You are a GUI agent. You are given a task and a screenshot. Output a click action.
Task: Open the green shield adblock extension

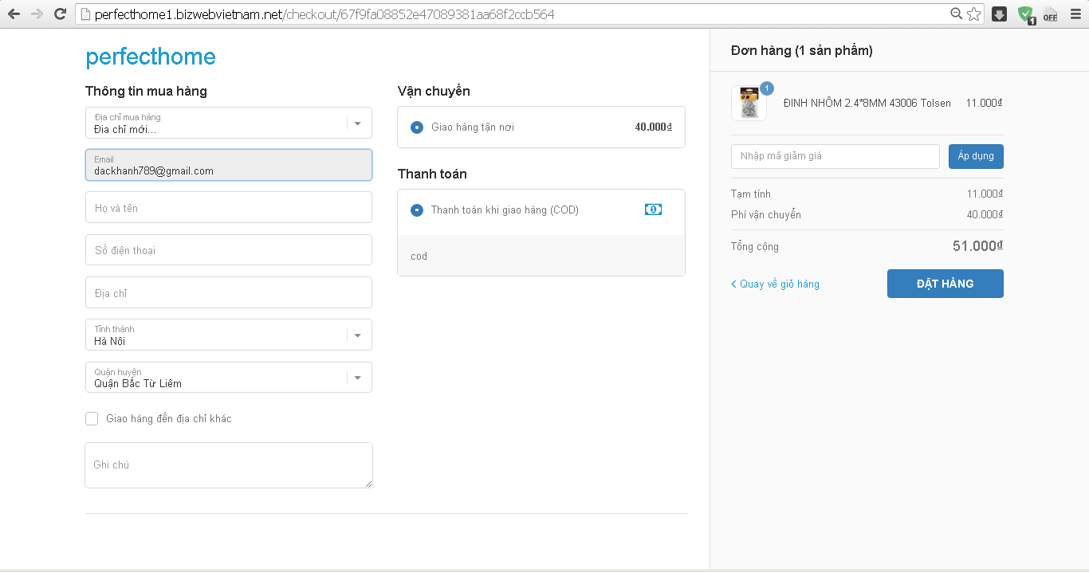pos(1025,14)
